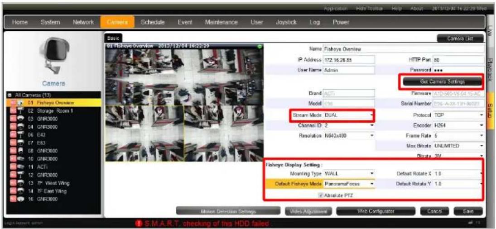
Task: Open the Power menu
Action: click(x=341, y=23)
